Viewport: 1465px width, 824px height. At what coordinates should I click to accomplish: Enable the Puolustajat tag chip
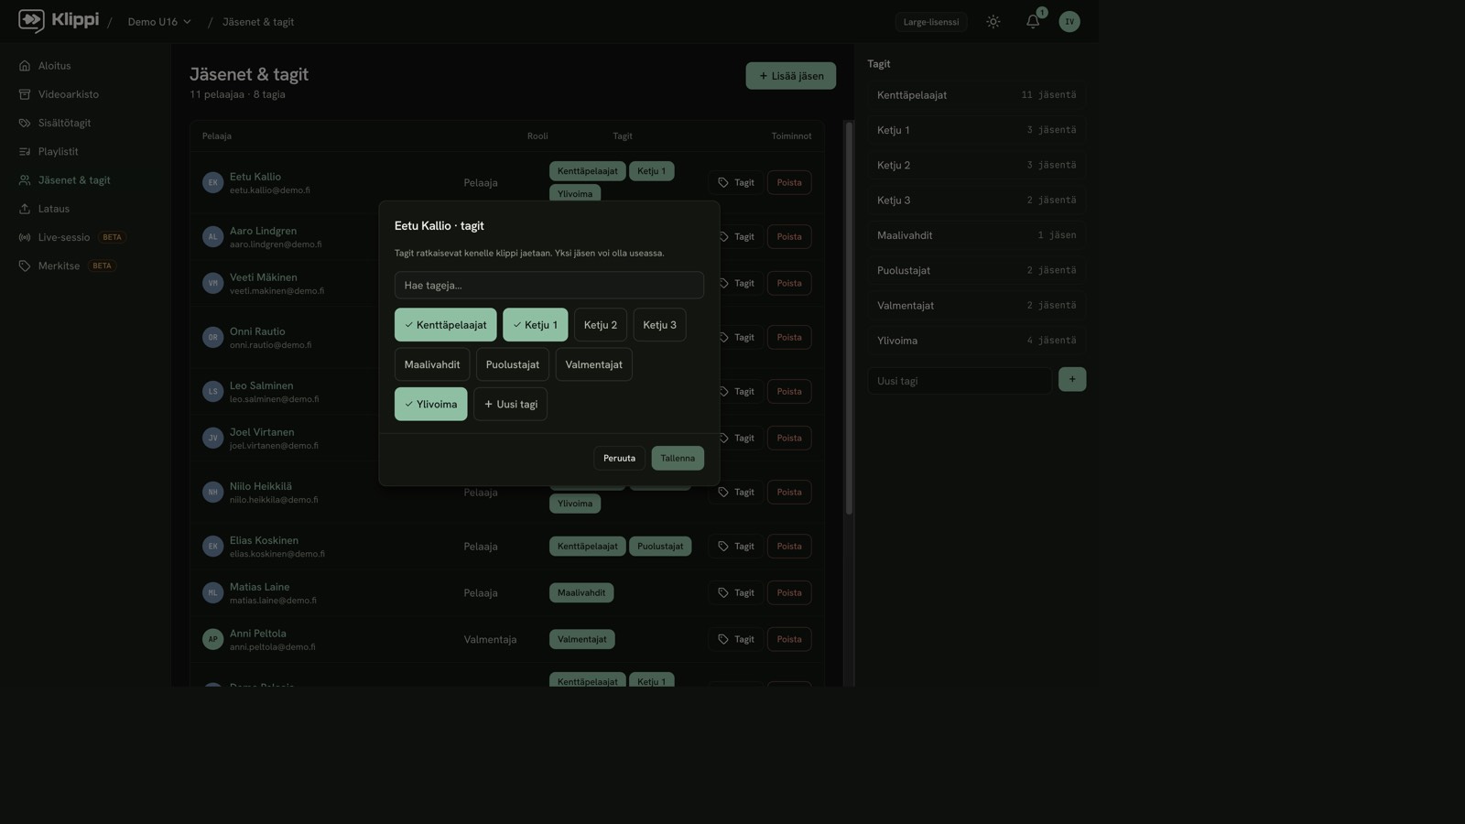(513, 364)
